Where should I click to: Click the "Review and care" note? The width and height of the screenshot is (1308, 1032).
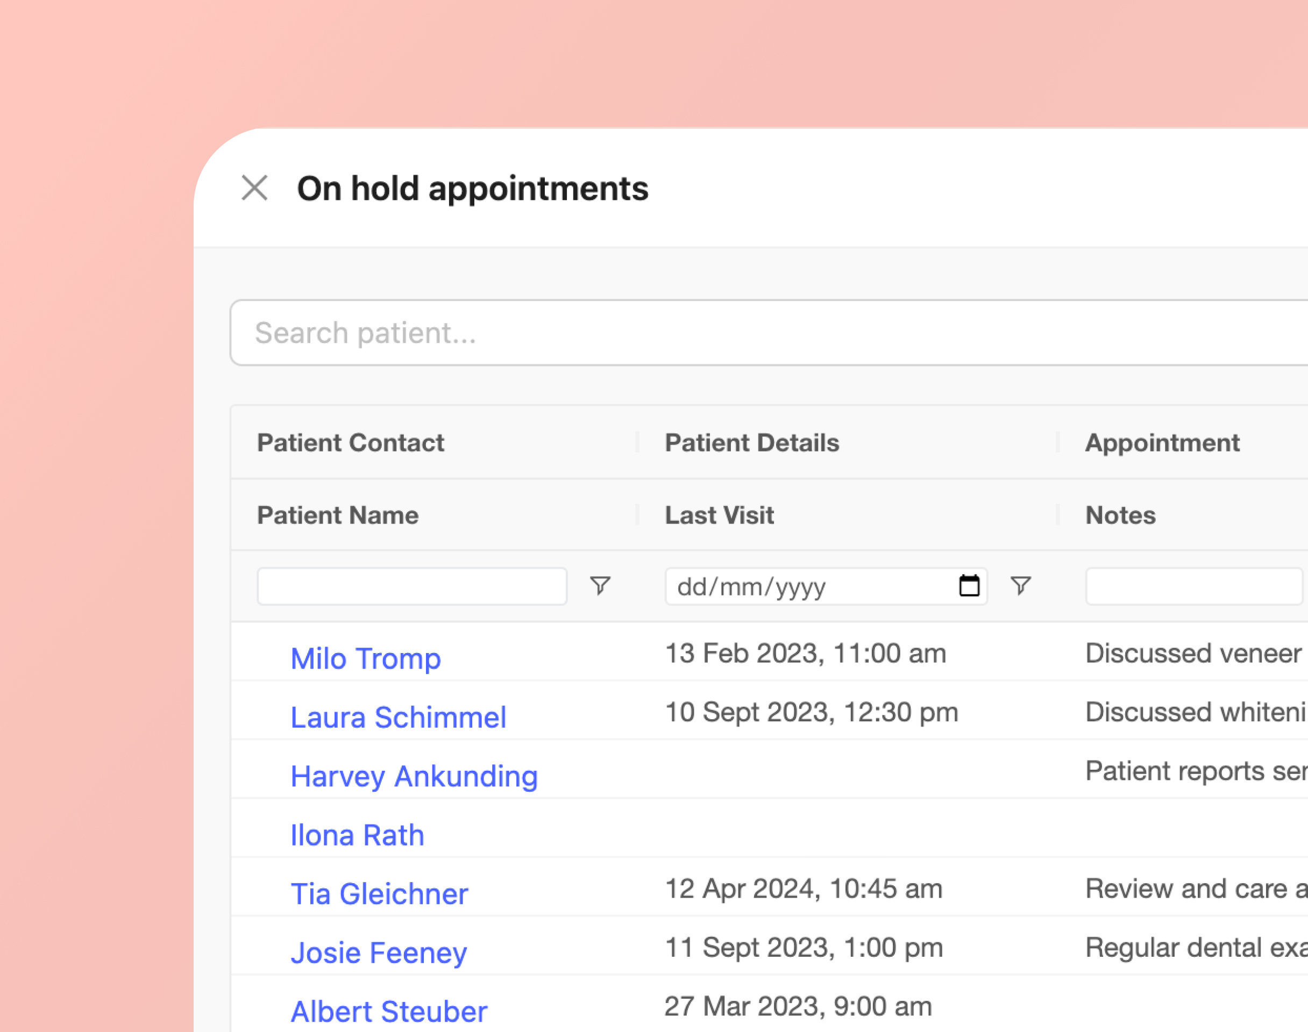pos(1197,889)
